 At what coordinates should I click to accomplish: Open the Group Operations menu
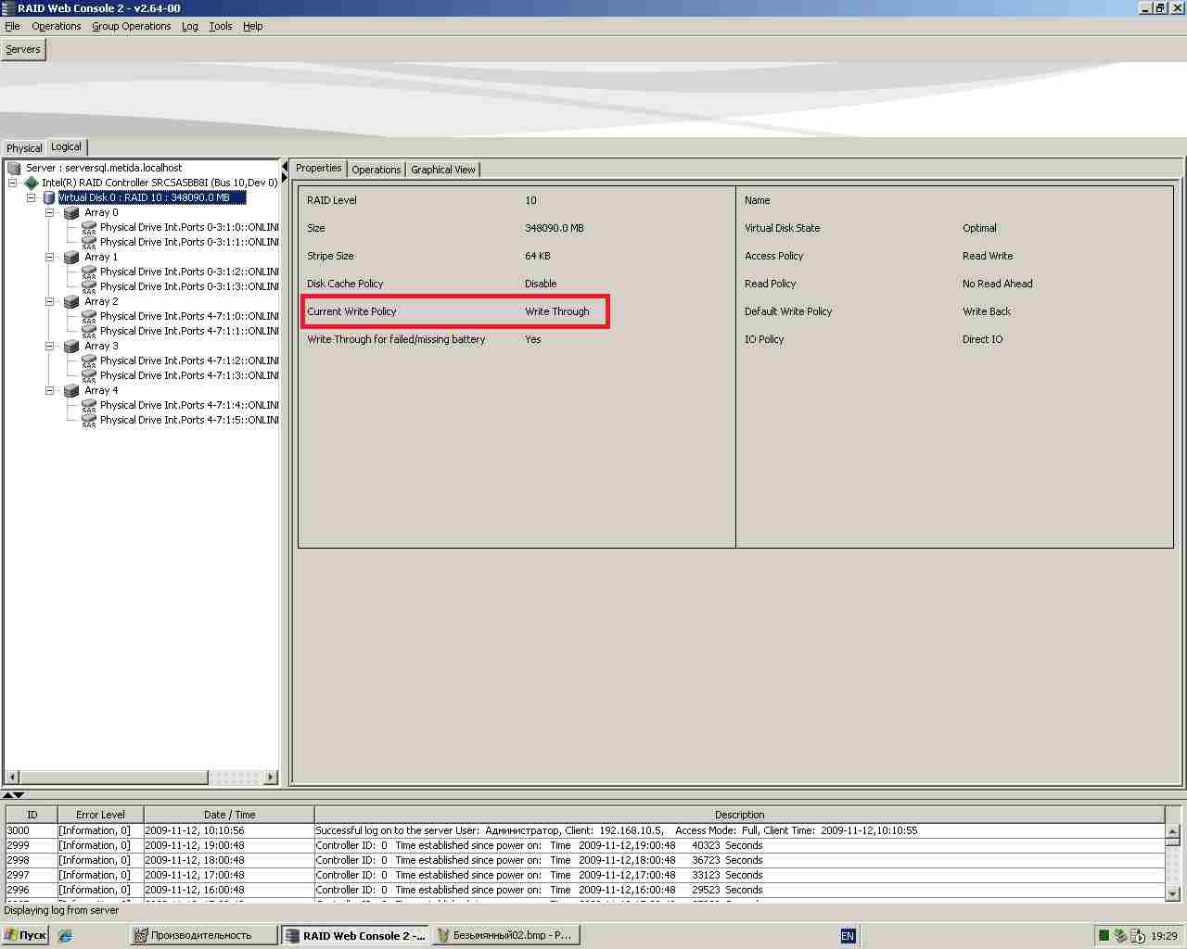(x=131, y=26)
